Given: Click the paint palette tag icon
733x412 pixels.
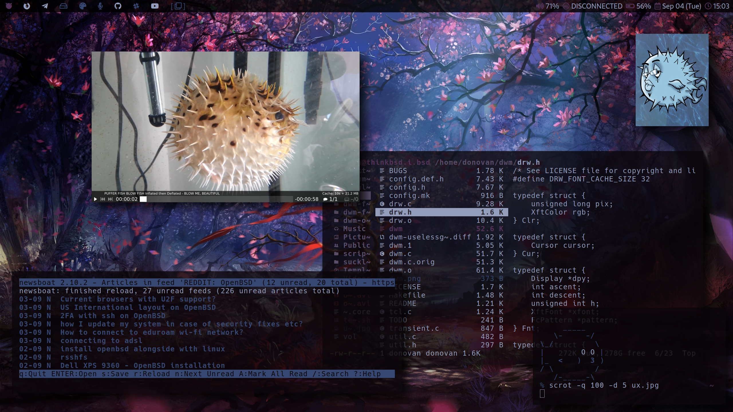Looking at the screenshot, I should click(x=82, y=6).
